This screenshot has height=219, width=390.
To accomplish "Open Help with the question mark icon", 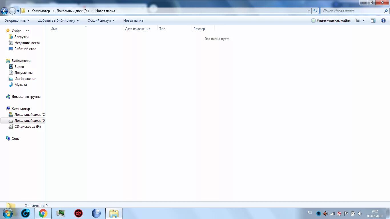I will click(x=383, y=21).
